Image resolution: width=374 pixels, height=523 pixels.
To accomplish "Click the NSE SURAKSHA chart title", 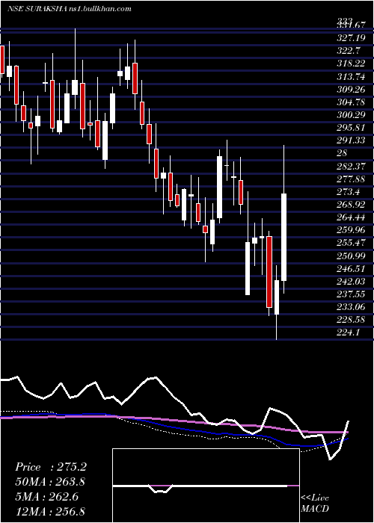I will point(69,9).
